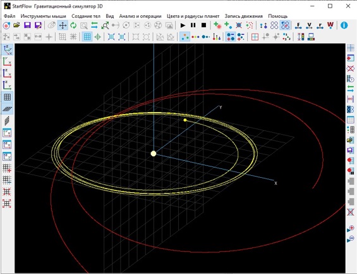Show force vectors with the F icon
This screenshot has width=357, height=274.
(298, 25)
